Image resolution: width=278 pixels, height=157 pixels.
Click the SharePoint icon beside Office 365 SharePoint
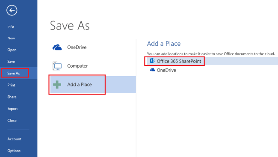pyautogui.click(x=152, y=61)
